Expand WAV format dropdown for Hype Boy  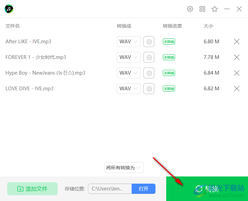(x=129, y=73)
